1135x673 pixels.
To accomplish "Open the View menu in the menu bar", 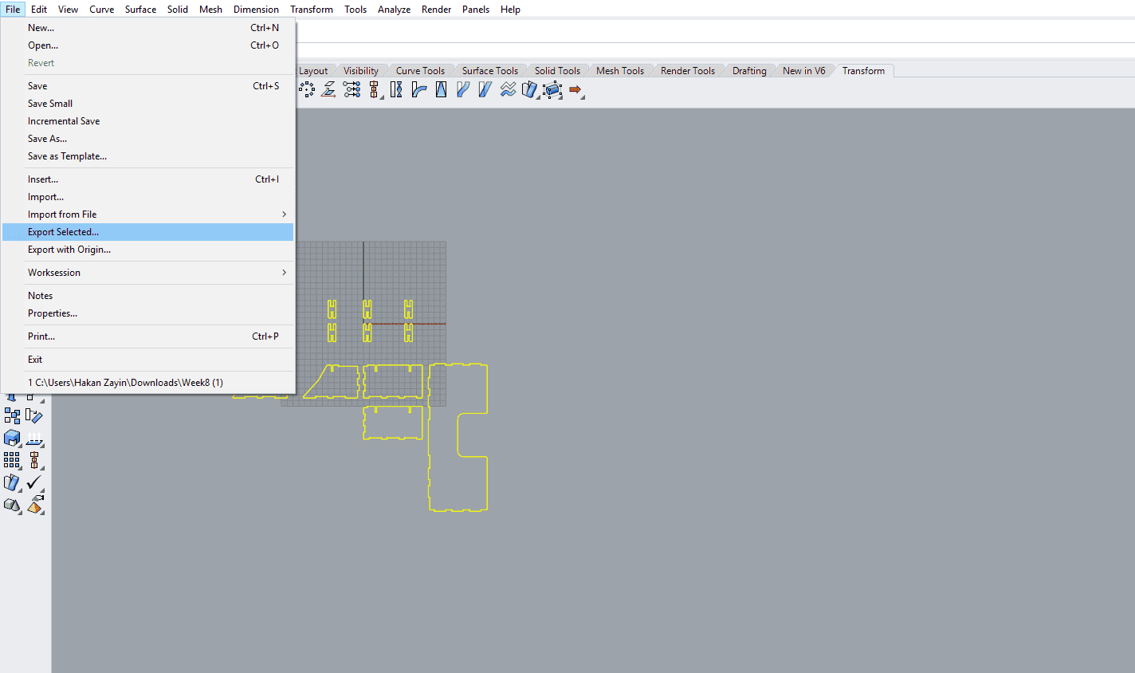I will pos(69,10).
